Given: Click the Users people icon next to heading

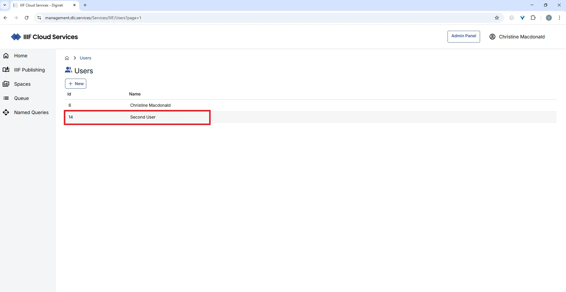Looking at the screenshot, I should point(68,70).
